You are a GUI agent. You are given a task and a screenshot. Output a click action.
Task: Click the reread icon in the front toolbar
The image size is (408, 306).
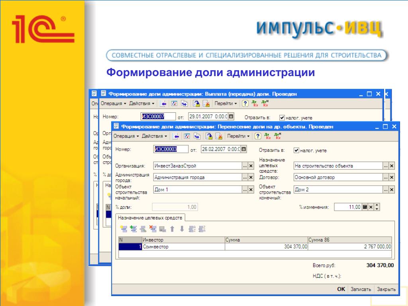click(x=187, y=136)
